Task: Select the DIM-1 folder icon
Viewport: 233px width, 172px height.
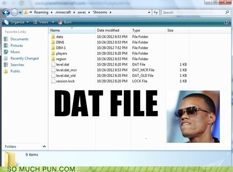Action: pos(53,48)
